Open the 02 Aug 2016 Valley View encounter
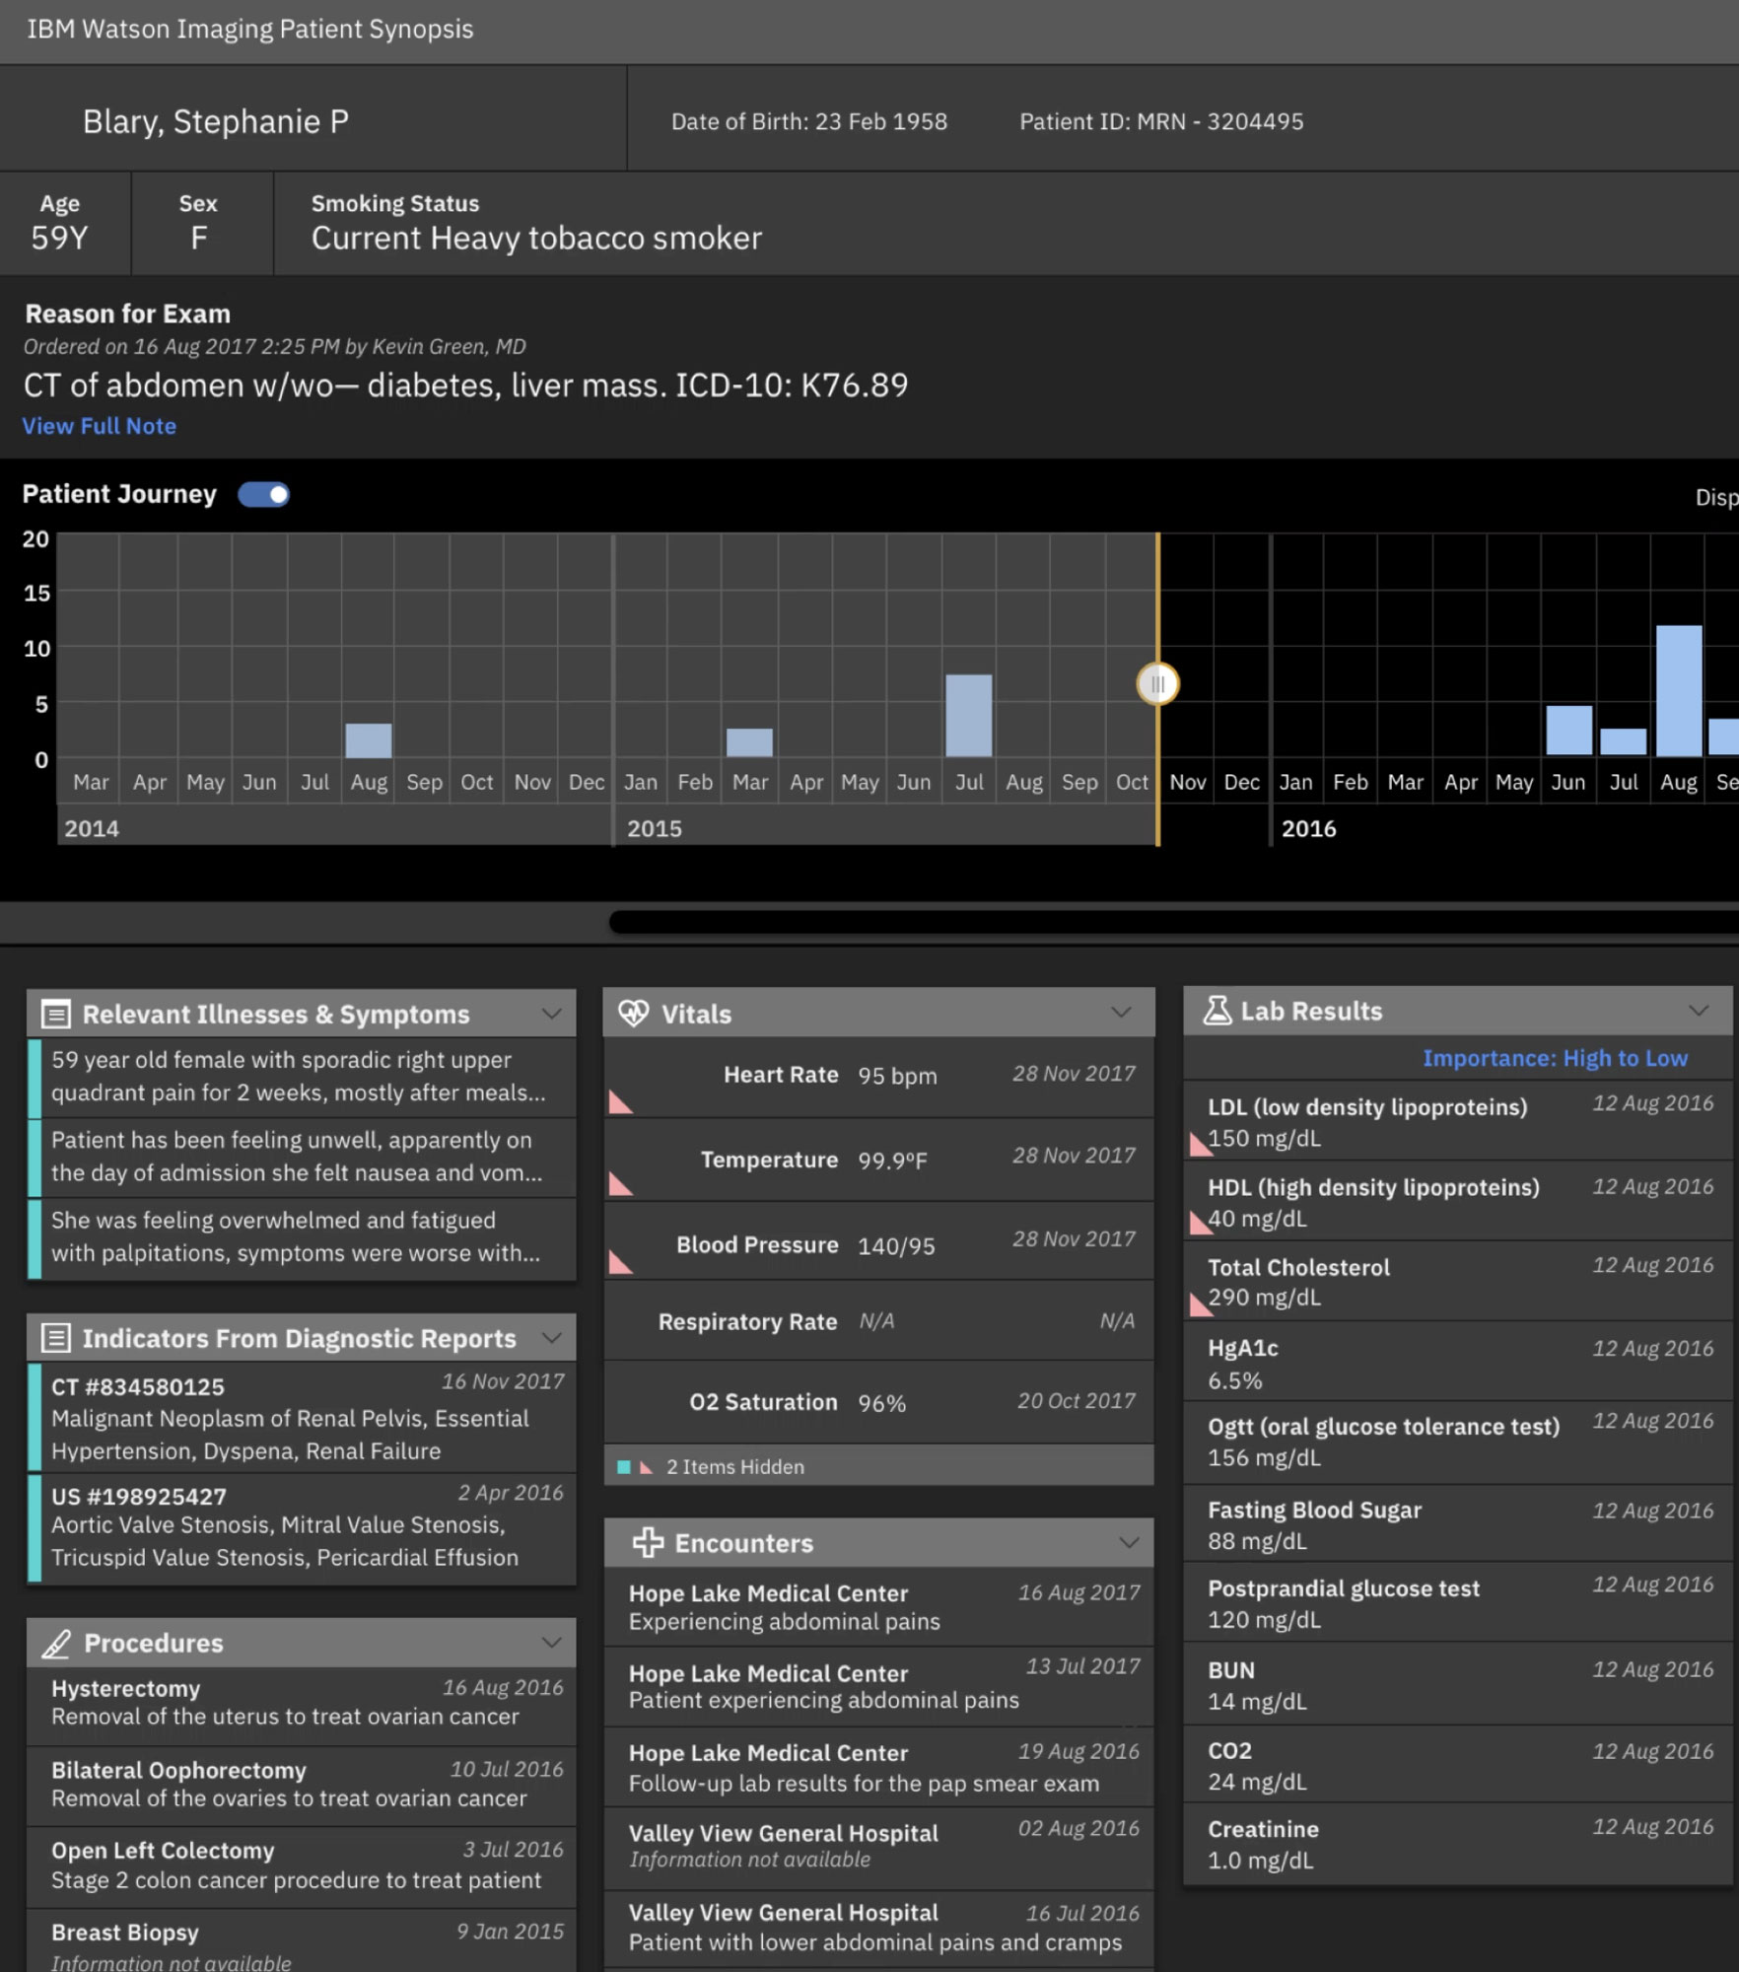The height and width of the screenshot is (1972, 1739). (878, 1847)
